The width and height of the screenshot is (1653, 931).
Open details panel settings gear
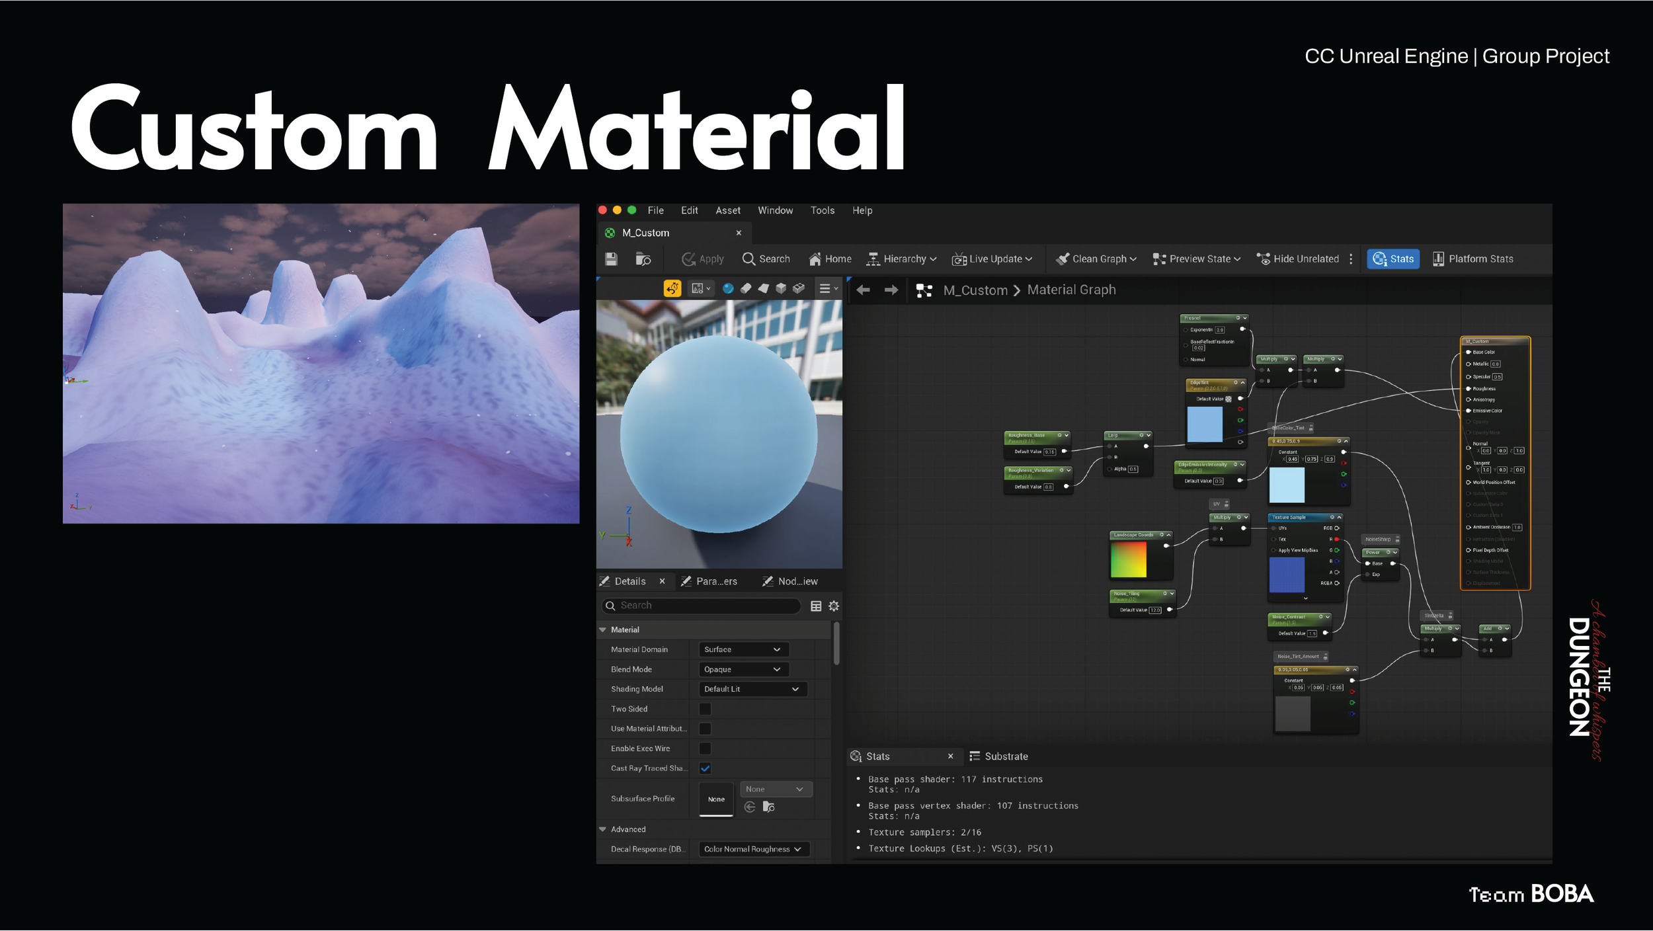click(834, 606)
